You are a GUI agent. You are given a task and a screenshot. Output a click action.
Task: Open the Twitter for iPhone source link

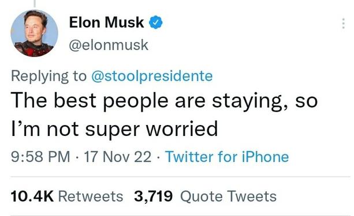click(227, 157)
